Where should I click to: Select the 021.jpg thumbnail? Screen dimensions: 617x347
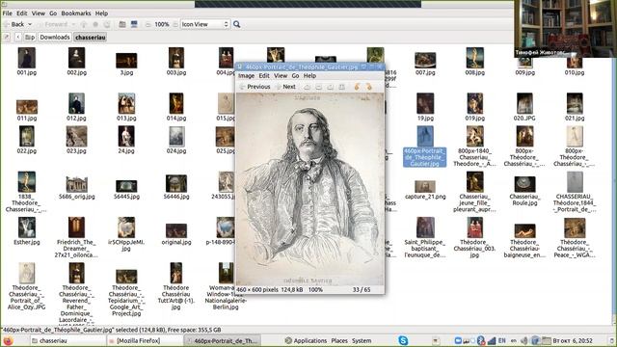[x=575, y=103]
